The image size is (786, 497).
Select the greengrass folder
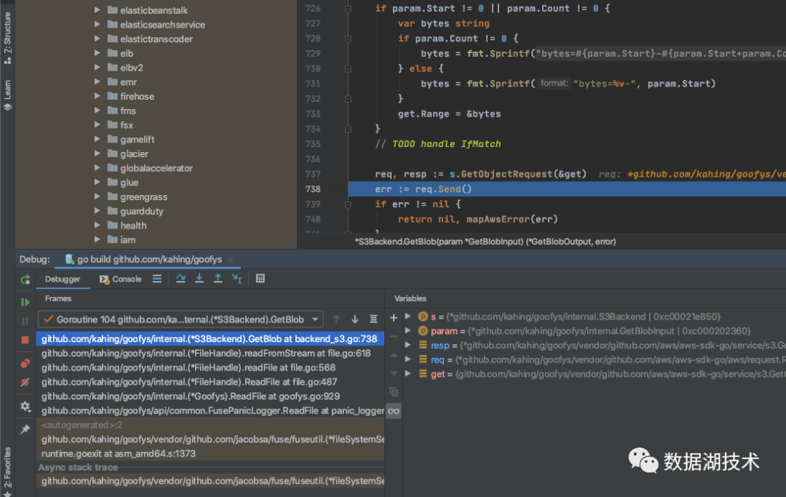[143, 197]
